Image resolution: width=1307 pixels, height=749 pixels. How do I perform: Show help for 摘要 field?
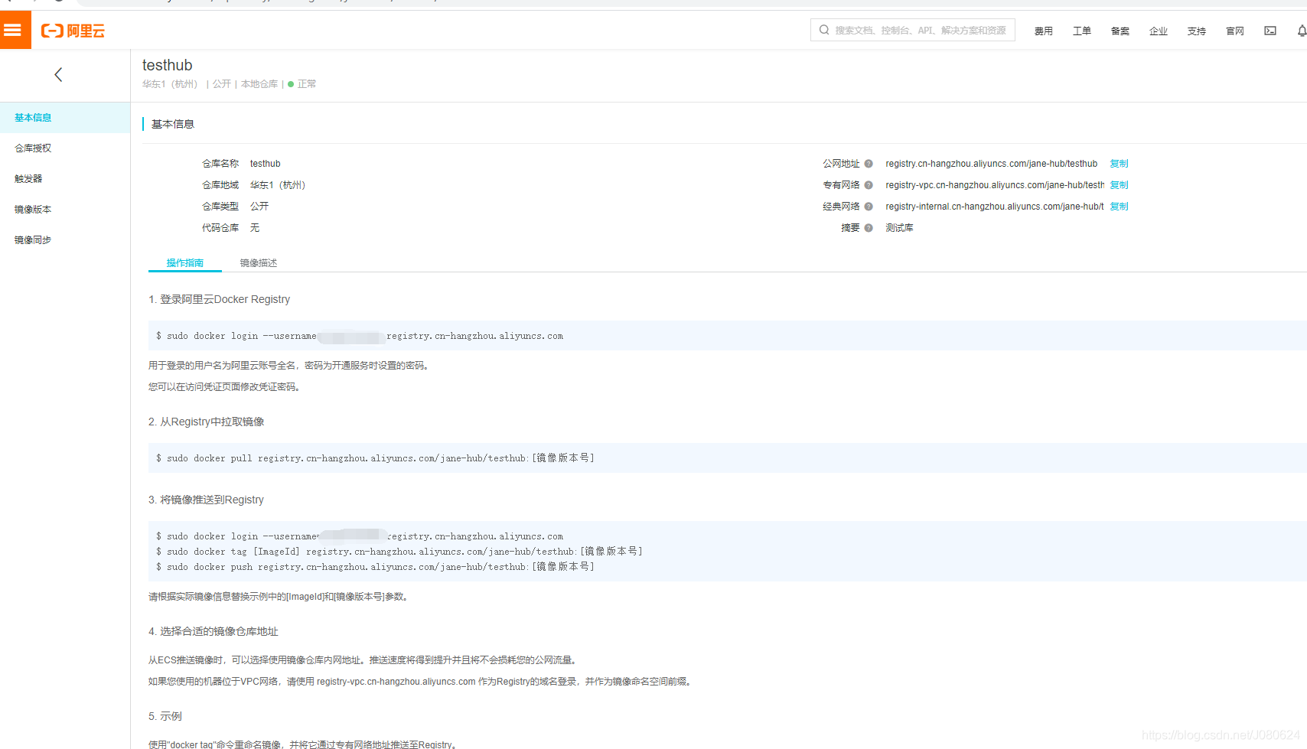click(x=869, y=228)
